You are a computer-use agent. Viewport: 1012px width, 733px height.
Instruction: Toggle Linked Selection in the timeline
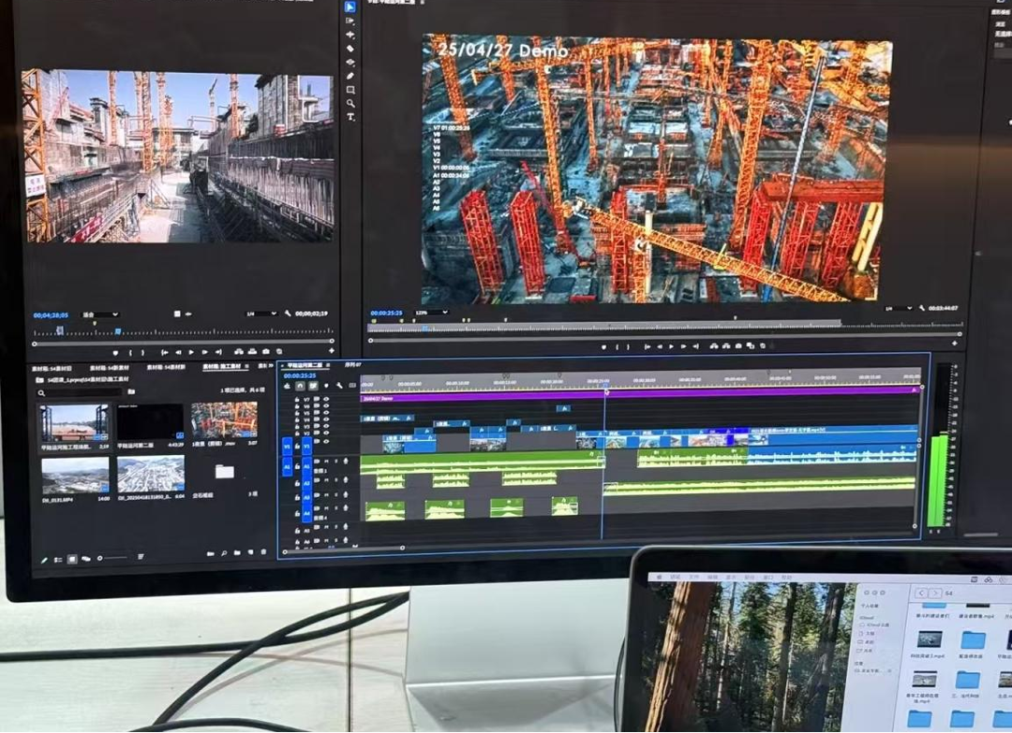point(313,386)
